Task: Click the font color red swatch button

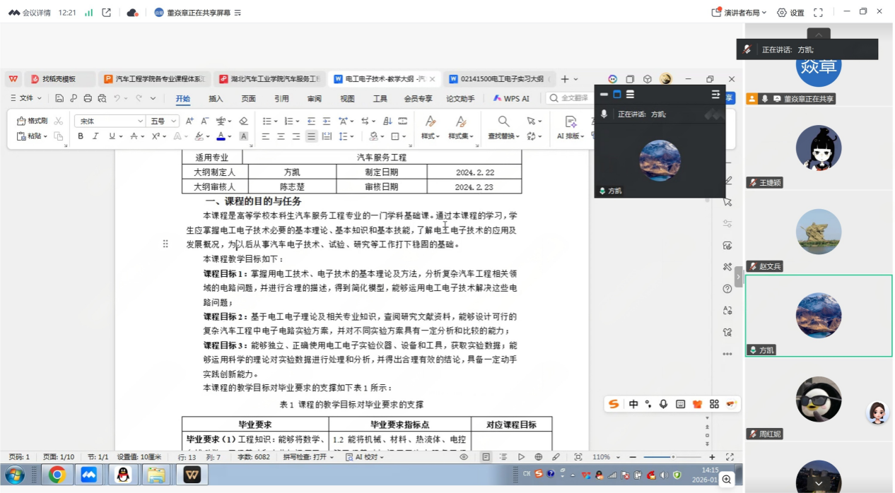Action: pyautogui.click(x=221, y=136)
